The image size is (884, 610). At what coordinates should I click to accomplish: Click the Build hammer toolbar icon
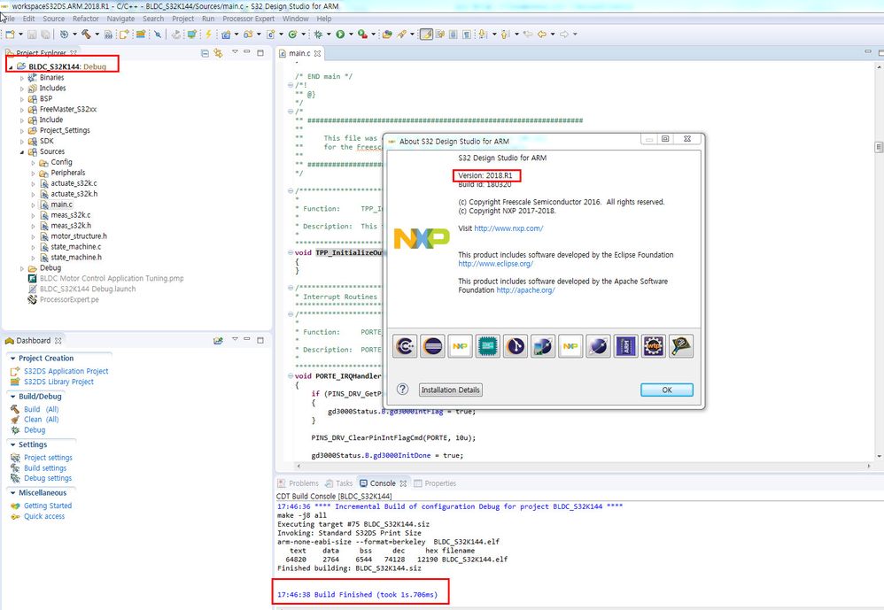[86, 35]
